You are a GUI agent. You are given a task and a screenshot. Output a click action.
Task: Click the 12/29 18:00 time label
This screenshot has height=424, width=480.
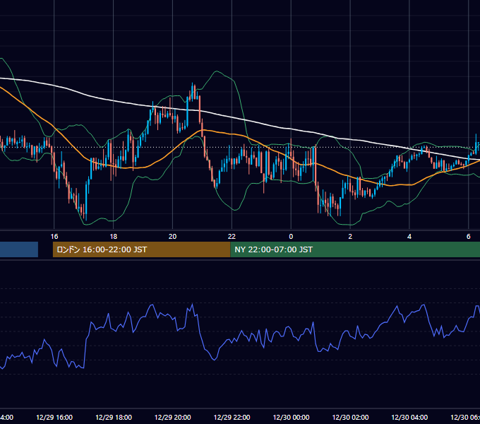click(114, 417)
